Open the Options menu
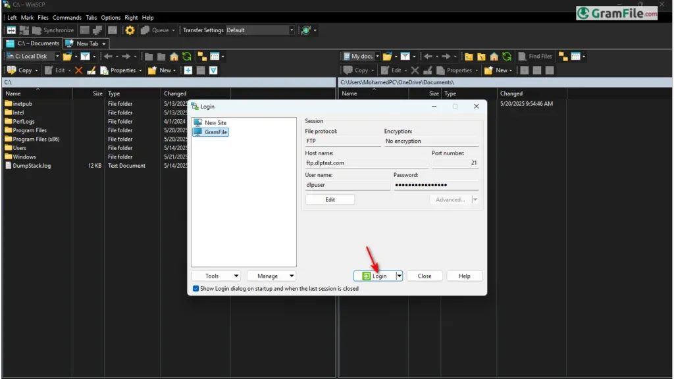This screenshot has width=674, height=379. pos(111,18)
